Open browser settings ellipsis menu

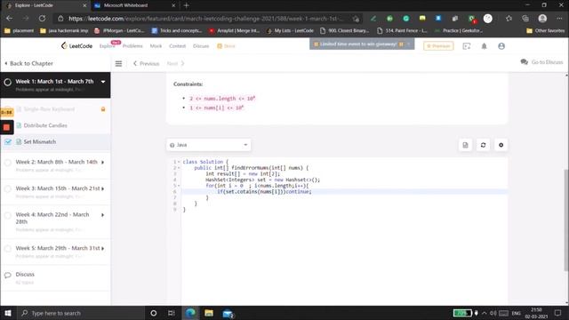pyautogui.click(x=559, y=18)
